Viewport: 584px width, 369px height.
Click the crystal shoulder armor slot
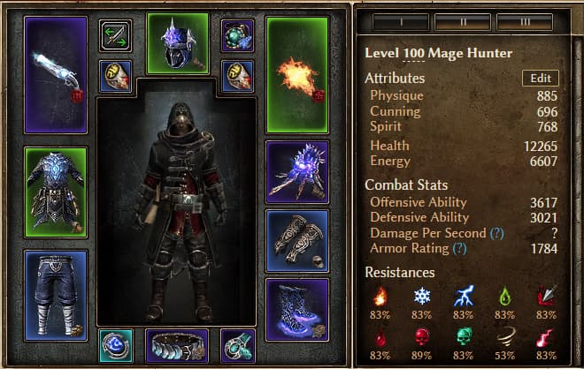(297, 172)
